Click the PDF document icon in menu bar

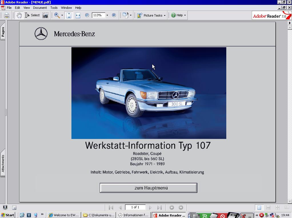[3, 8]
